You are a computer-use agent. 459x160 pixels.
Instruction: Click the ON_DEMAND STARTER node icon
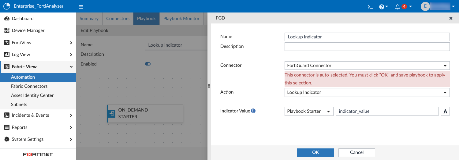point(112,113)
